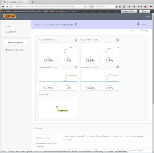
Task: Kill process #27988 with its X icon
Action: click(x=117, y=40)
